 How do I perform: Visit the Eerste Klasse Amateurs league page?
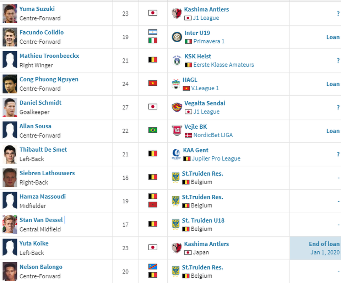[x=223, y=65]
